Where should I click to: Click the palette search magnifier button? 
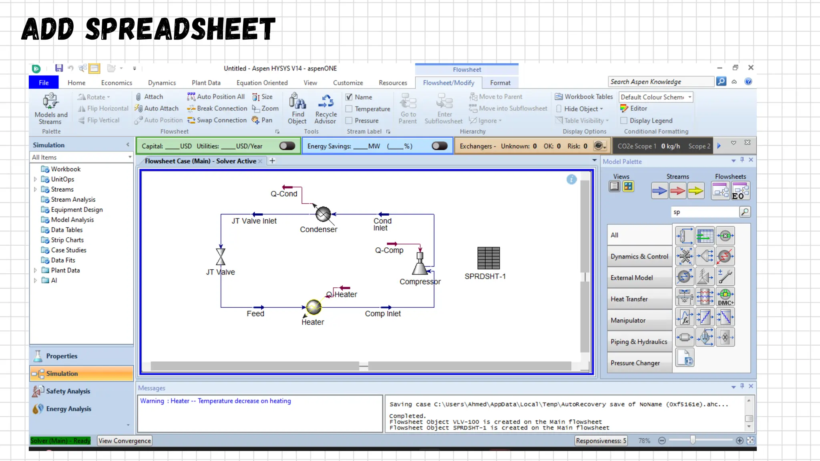745,212
